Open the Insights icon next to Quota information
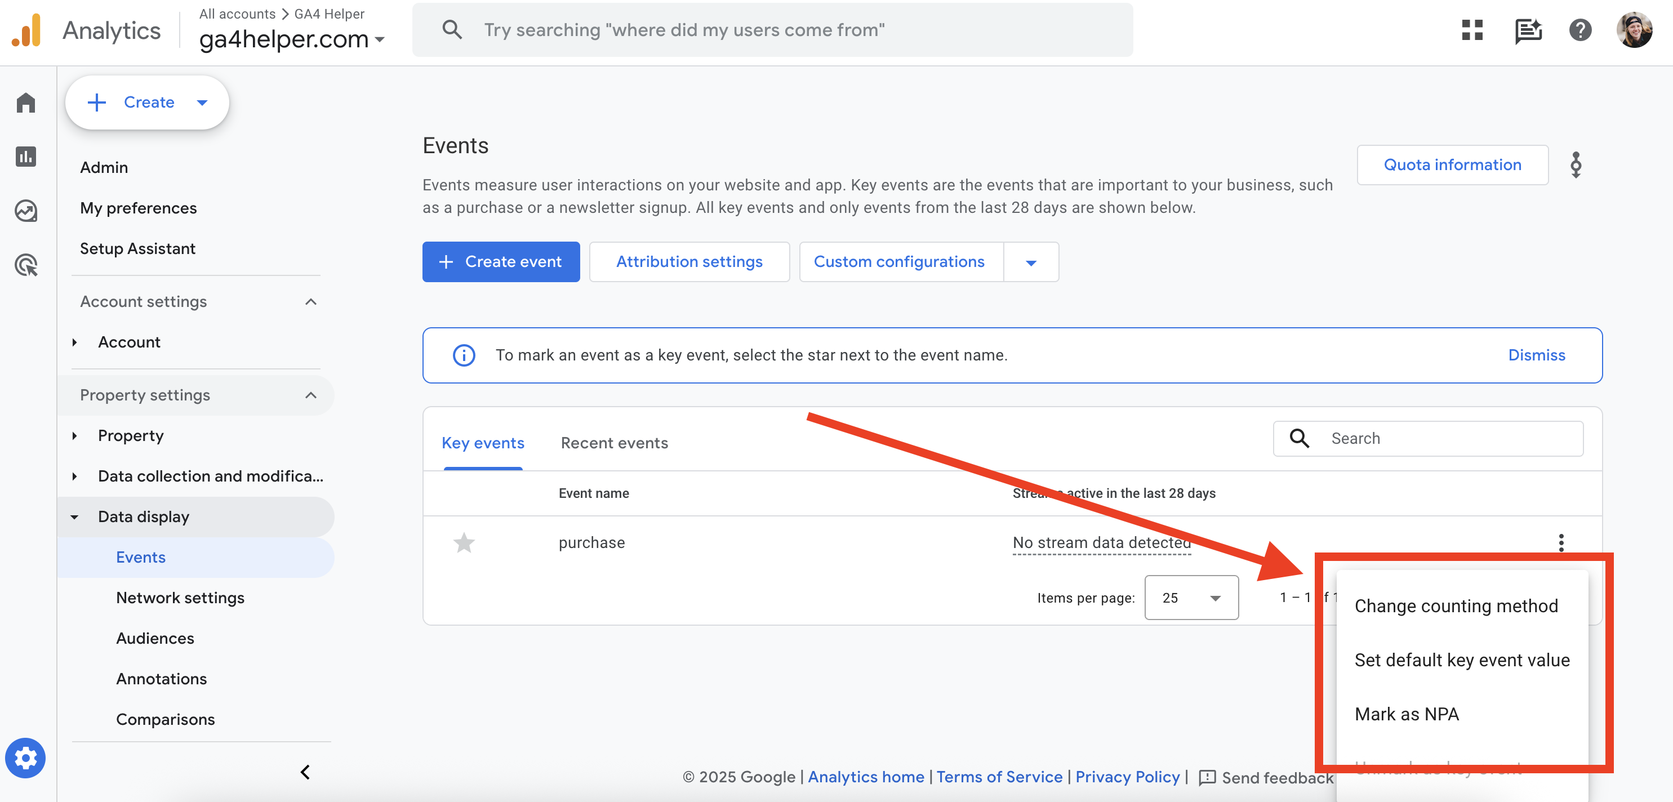The width and height of the screenshot is (1673, 802). [1576, 165]
